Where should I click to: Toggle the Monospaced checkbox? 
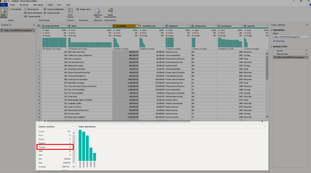25,9
